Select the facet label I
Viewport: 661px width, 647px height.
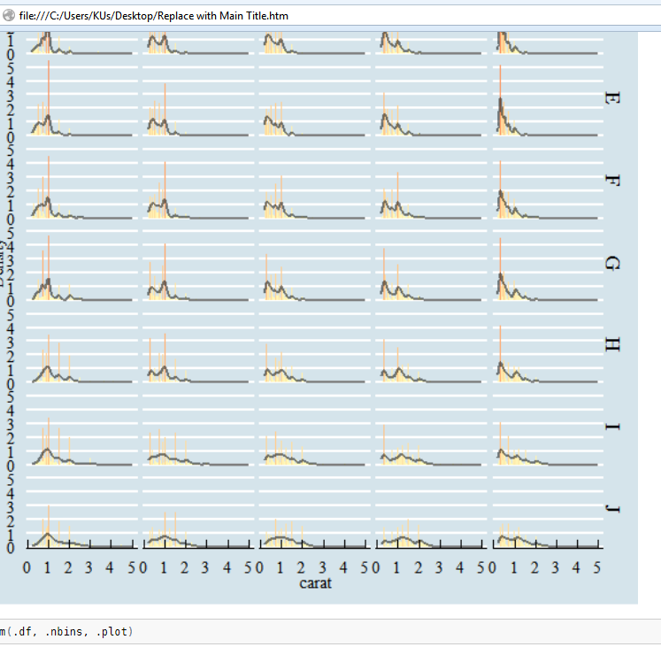tap(611, 427)
